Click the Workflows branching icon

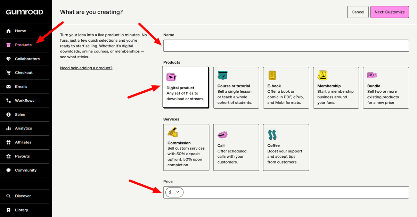click(x=9, y=101)
